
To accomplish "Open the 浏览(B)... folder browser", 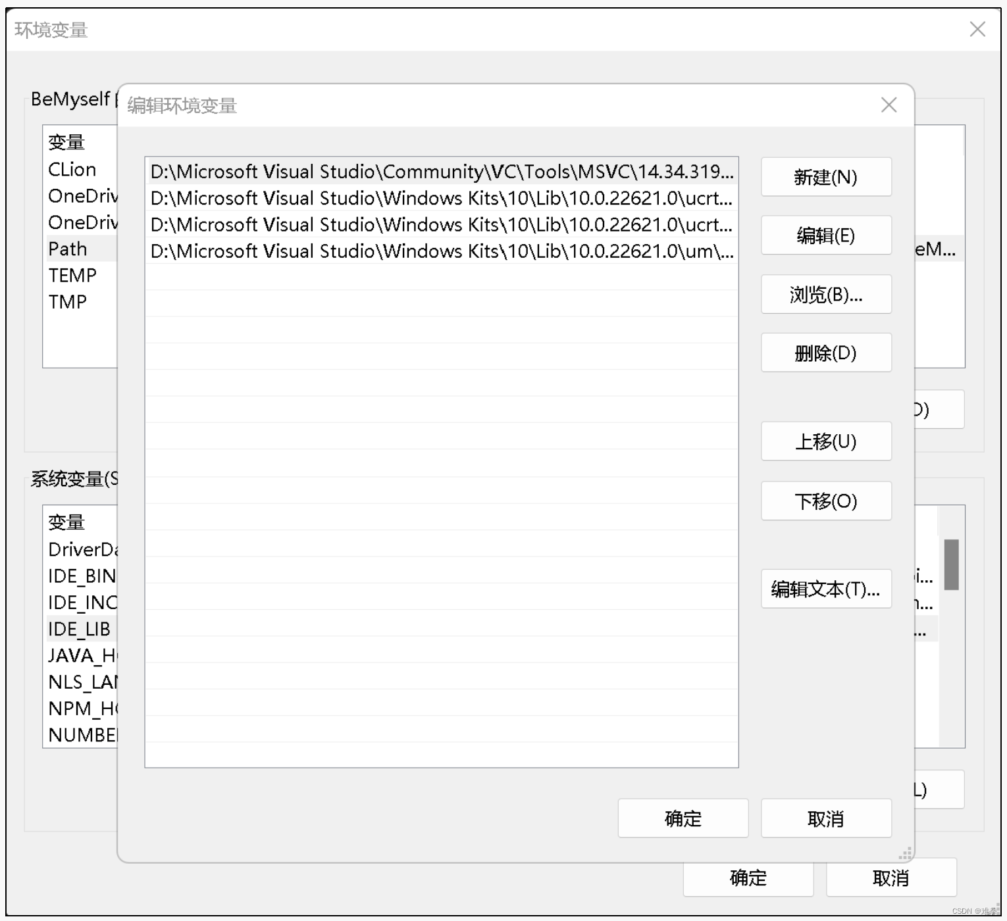I will [x=826, y=294].
